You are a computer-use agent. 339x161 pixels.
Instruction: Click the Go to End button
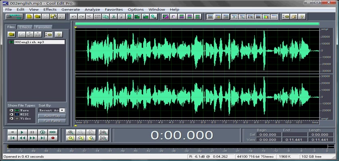(x=43, y=138)
